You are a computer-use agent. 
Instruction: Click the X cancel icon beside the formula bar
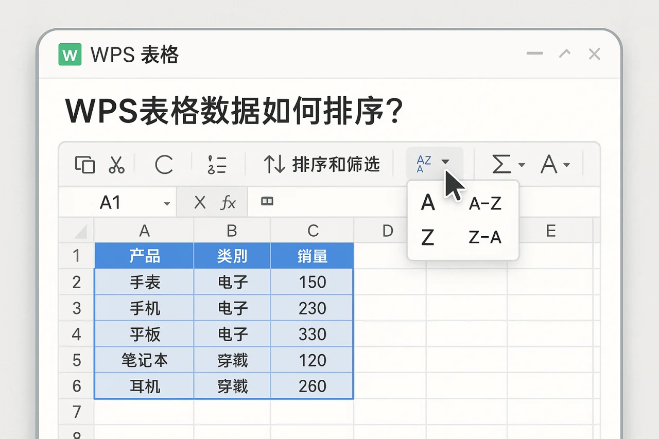pyautogui.click(x=200, y=202)
